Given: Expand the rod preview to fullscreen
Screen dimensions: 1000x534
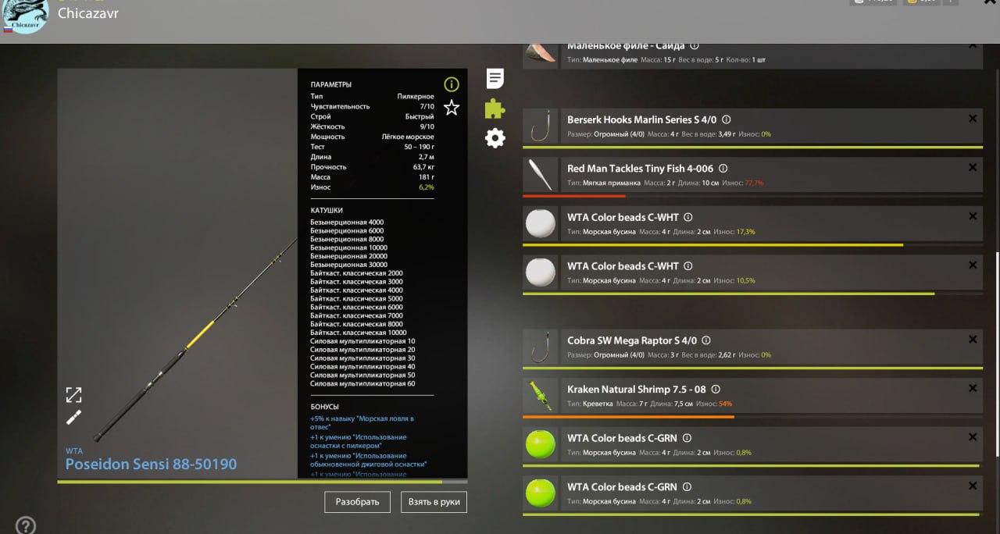Looking at the screenshot, I should (73, 394).
